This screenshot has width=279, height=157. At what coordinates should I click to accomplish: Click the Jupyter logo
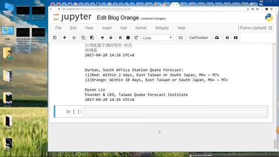(x=72, y=17)
